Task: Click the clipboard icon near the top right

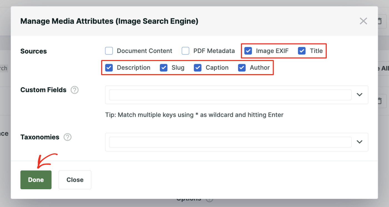Action: pyautogui.click(x=380, y=21)
